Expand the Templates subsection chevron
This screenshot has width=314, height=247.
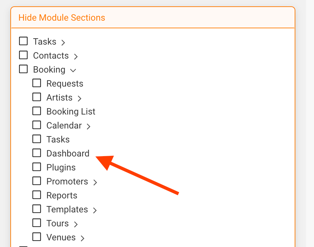pos(95,210)
